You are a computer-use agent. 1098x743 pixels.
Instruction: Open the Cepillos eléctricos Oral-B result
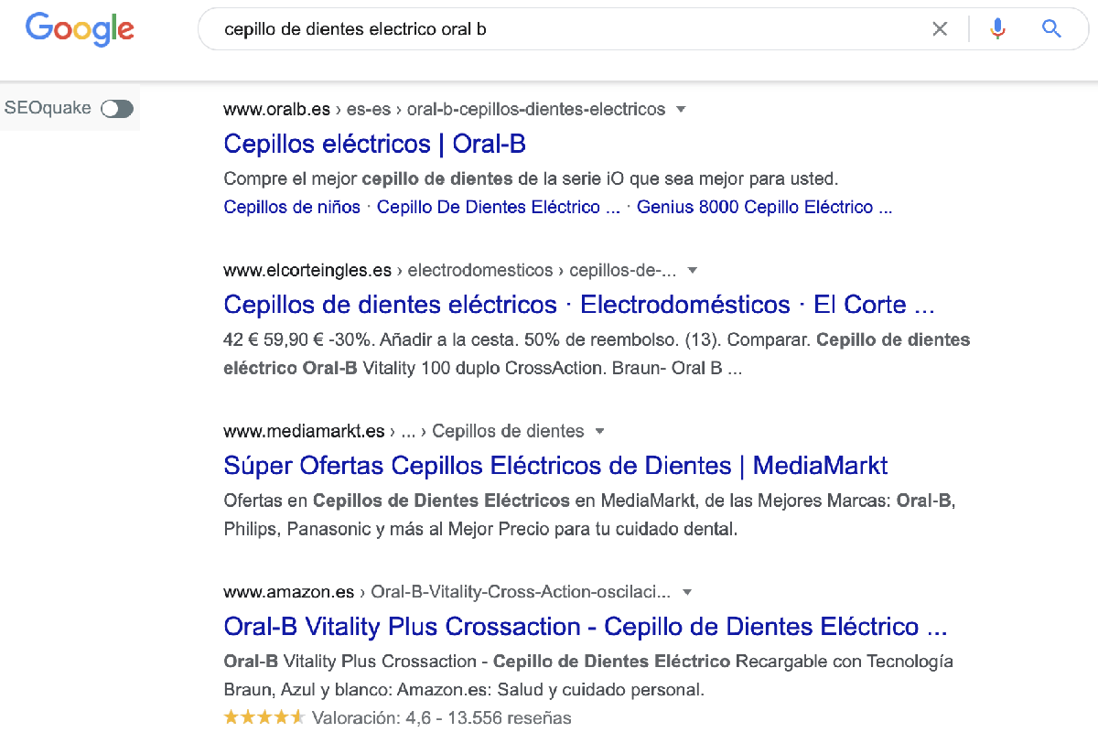pyautogui.click(x=374, y=144)
